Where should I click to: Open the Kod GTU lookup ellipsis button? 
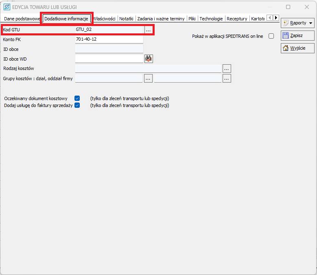pos(149,30)
